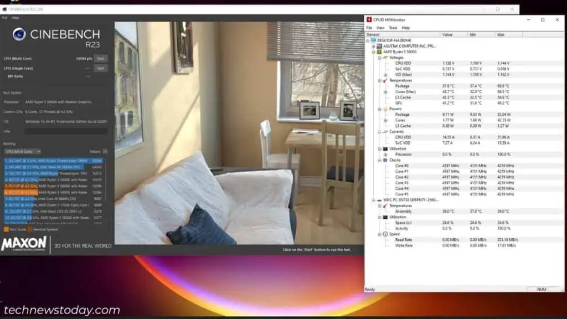This screenshot has height=319, width=567.
Task: Click the thermometer icon beside CPU Temperatures
Action: click(385, 80)
